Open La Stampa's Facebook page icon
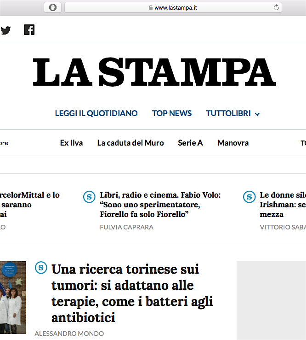Image resolution: width=306 pixels, height=340 pixels. coord(29,29)
